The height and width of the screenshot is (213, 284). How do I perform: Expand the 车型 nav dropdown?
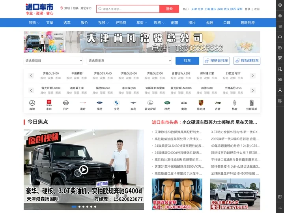pyautogui.click(x=142, y=22)
